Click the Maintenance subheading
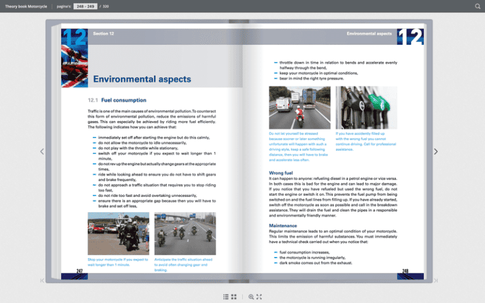Viewport: 485px width, 303px height. pos(283,225)
